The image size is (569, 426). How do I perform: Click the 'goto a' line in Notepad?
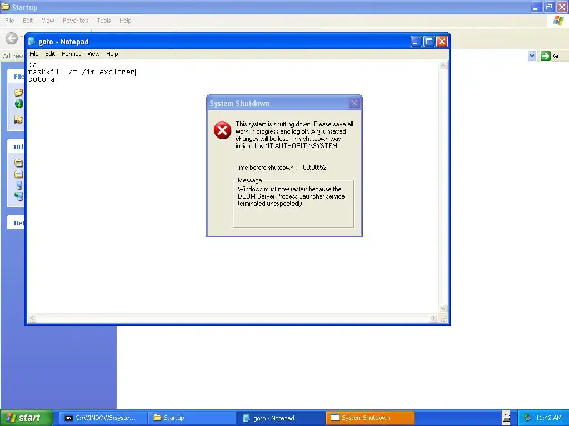coord(41,79)
